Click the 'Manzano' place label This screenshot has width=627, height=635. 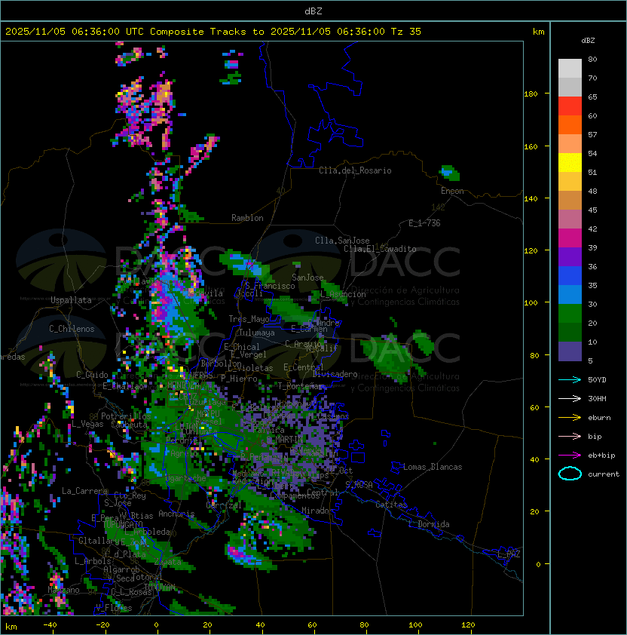pos(63,590)
